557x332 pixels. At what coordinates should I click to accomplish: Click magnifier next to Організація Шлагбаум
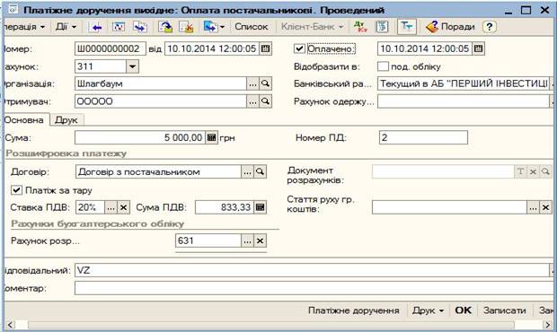point(265,83)
